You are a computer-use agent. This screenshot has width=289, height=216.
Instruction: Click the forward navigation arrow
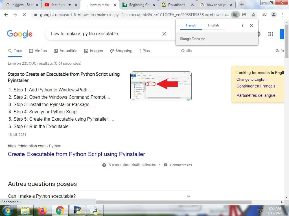coord(15,15)
